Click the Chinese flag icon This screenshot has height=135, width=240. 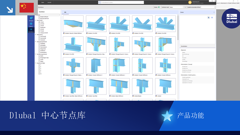(27, 8)
